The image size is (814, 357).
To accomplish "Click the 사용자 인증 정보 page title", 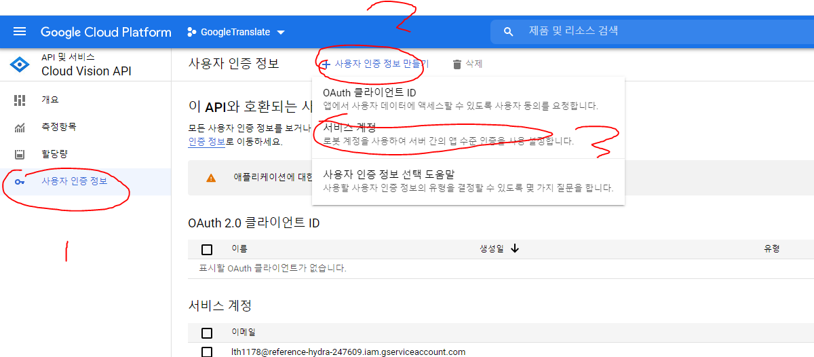I will click(233, 64).
